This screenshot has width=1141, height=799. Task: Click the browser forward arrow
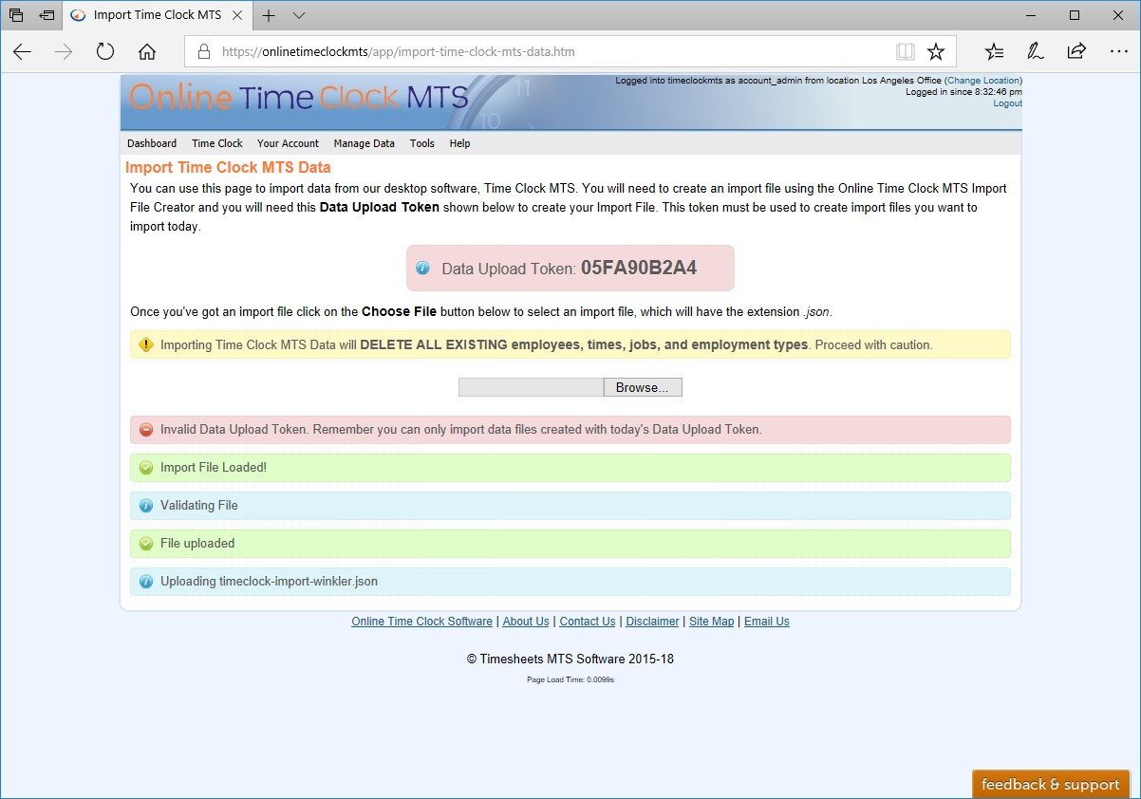click(64, 52)
